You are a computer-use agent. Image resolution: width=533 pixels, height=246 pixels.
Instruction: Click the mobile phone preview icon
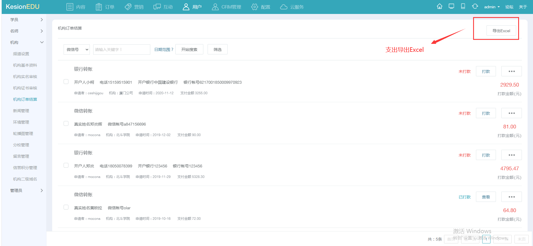click(463, 6)
